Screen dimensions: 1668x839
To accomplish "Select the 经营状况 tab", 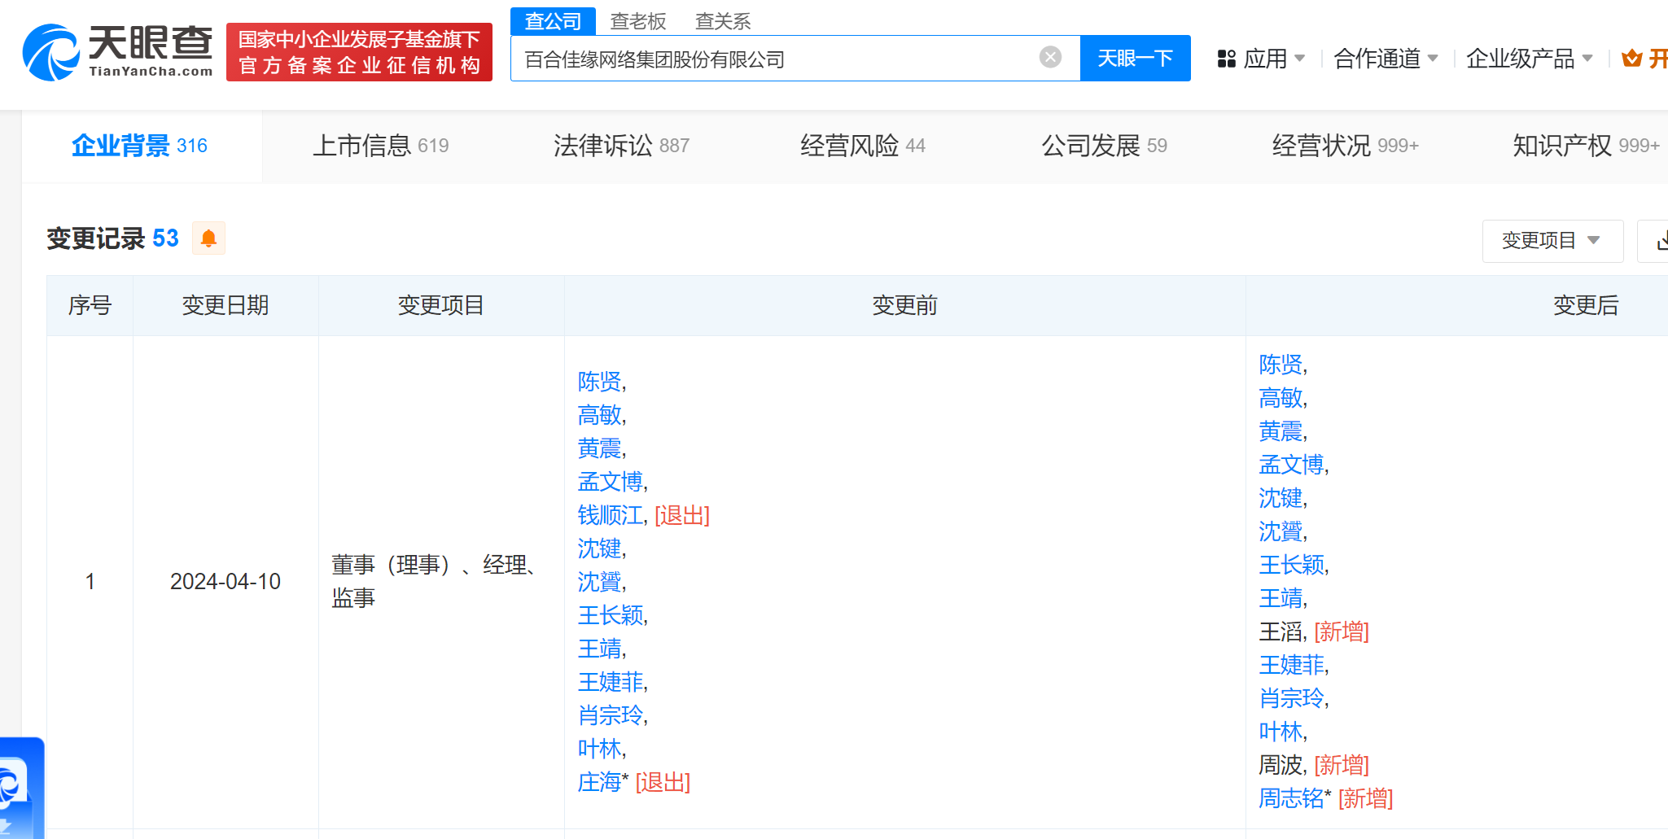I will point(1345,146).
